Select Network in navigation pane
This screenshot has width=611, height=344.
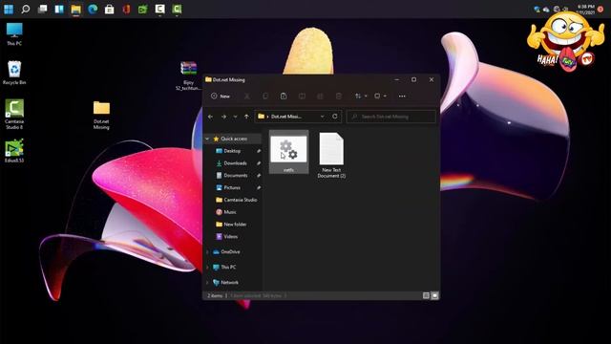tap(229, 283)
